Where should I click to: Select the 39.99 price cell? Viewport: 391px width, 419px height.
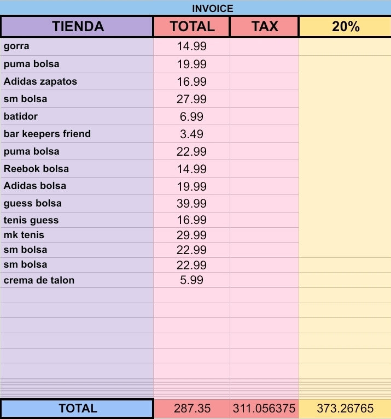[x=191, y=203]
